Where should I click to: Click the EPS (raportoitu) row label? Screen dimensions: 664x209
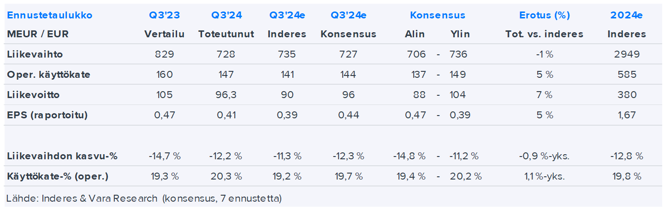click(x=47, y=115)
